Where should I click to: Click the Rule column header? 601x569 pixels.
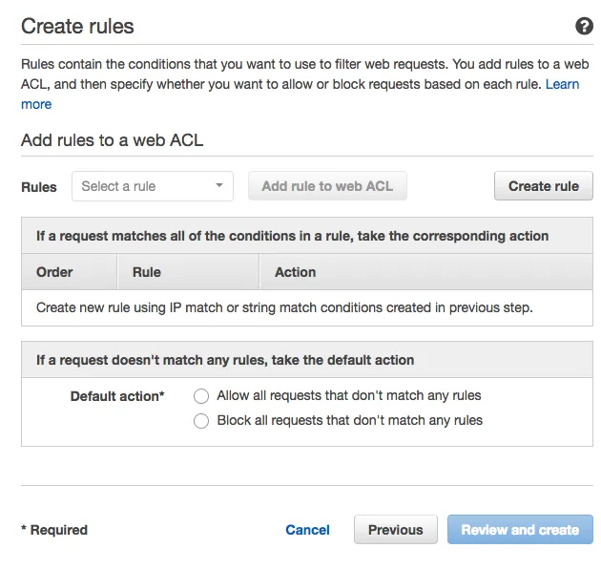pyautogui.click(x=147, y=272)
